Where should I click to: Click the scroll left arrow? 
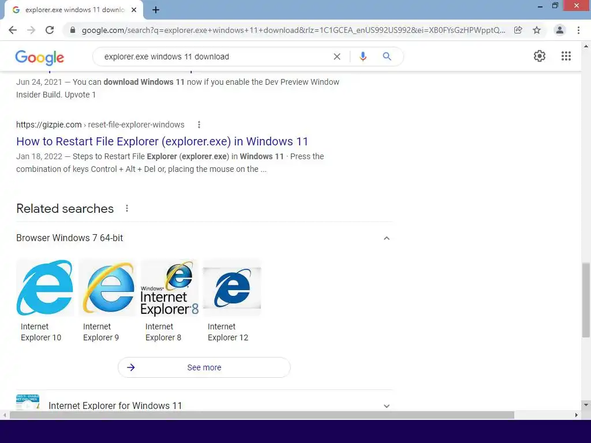[x=4, y=415]
